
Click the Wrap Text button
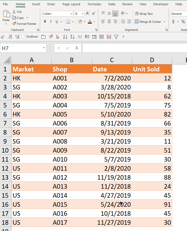(144, 14)
